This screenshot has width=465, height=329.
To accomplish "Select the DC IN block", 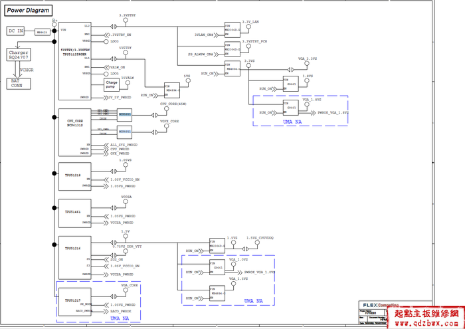I will pyautogui.click(x=17, y=31).
